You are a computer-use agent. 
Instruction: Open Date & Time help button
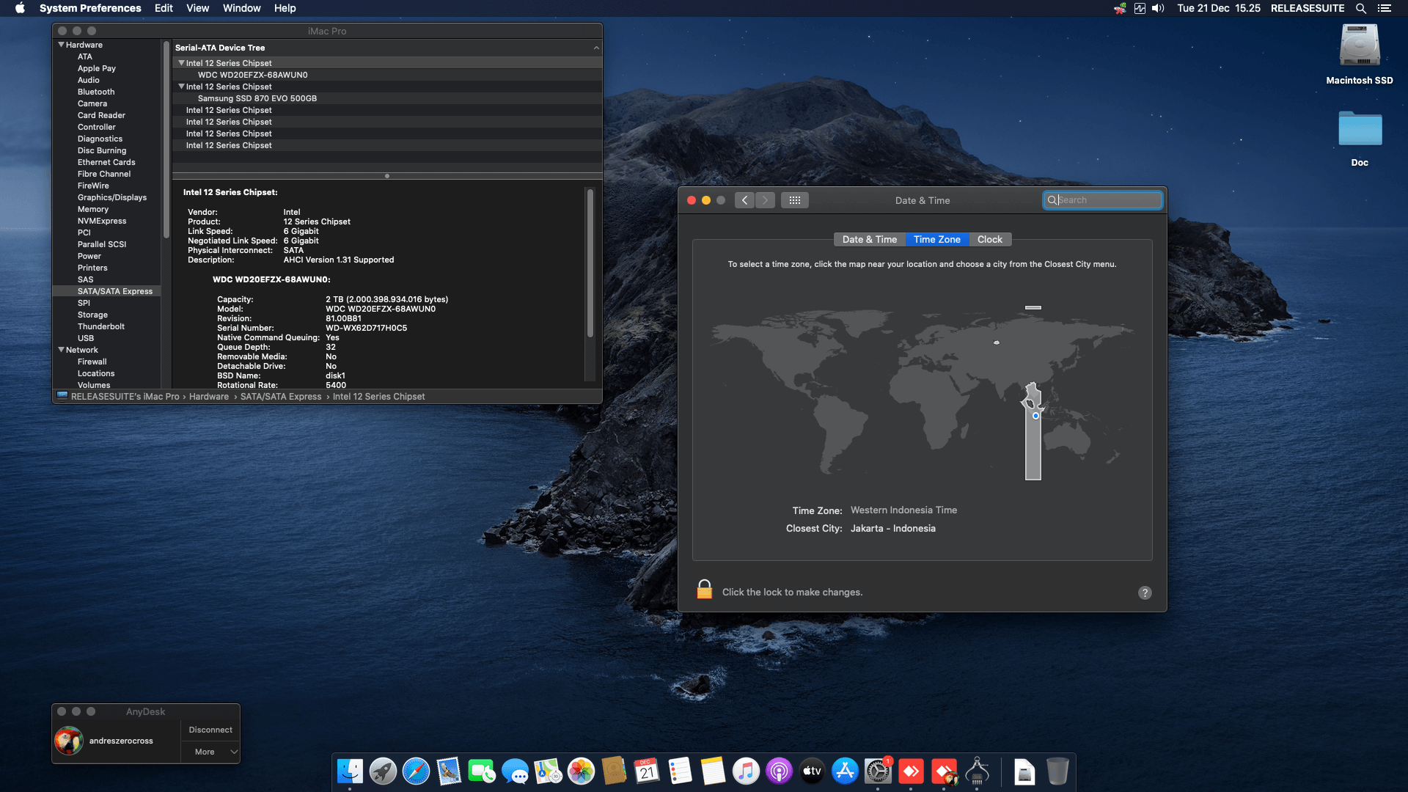click(x=1145, y=593)
